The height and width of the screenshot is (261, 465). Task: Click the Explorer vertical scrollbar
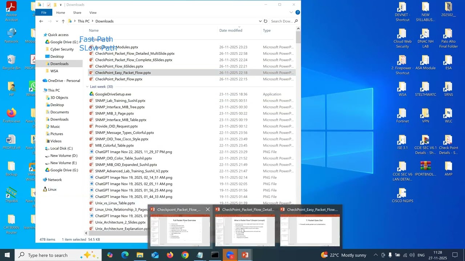(298, 37)
